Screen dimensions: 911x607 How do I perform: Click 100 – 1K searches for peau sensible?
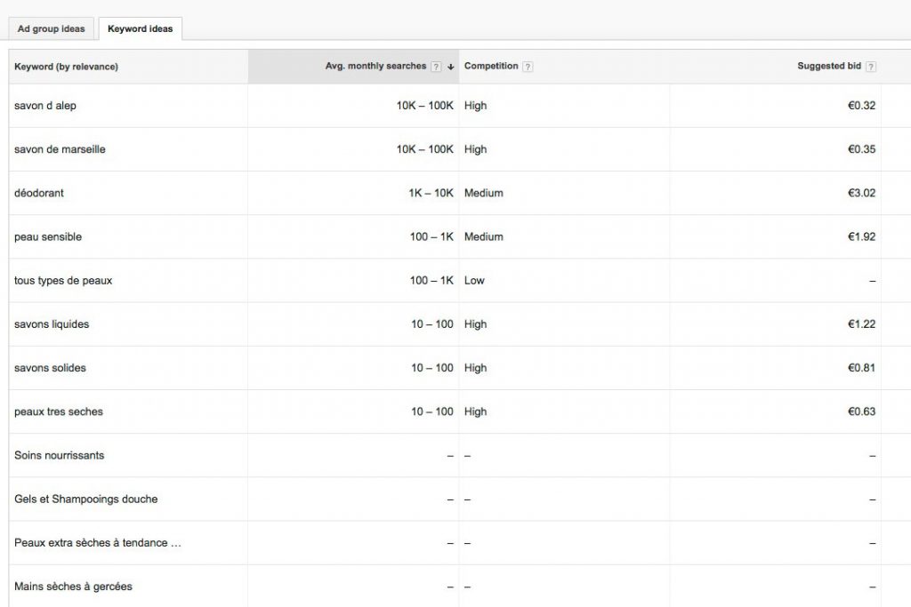coord(431,236)
